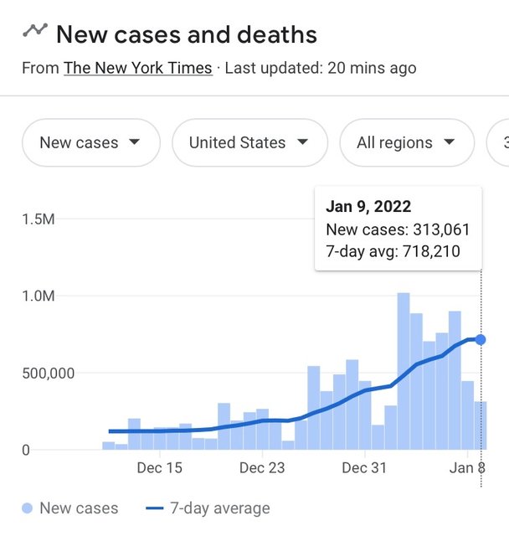Click the Dec 31 axis label

point(365,468)
